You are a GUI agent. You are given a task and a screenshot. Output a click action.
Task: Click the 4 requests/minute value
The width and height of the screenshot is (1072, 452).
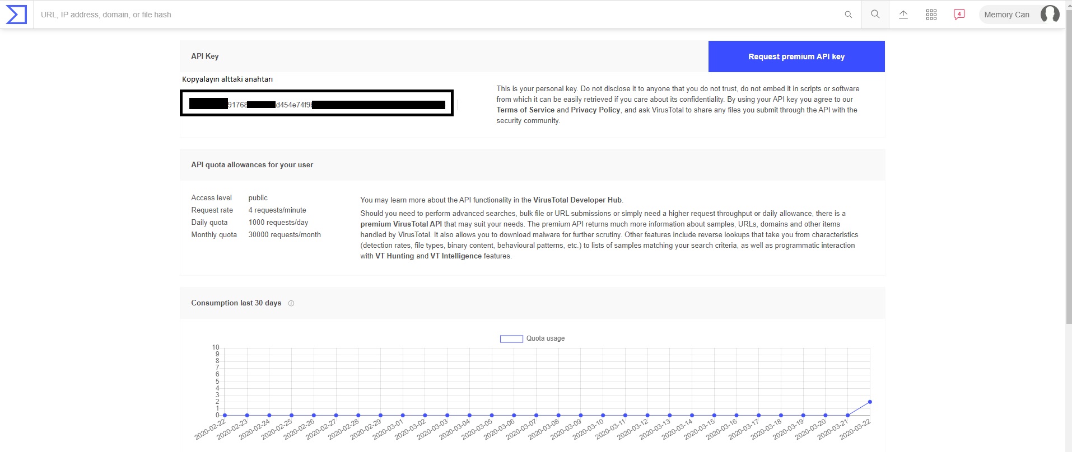[277, 210]
